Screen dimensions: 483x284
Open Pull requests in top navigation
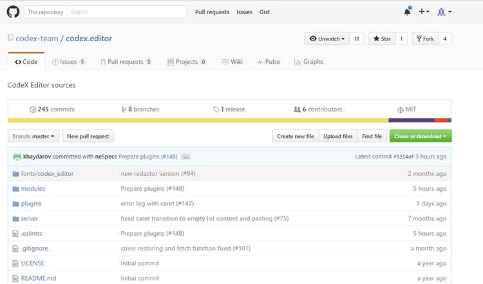[x=213, y=12]
